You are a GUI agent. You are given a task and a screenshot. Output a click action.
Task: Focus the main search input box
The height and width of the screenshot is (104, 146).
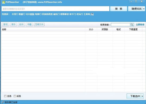coord(55,9)
